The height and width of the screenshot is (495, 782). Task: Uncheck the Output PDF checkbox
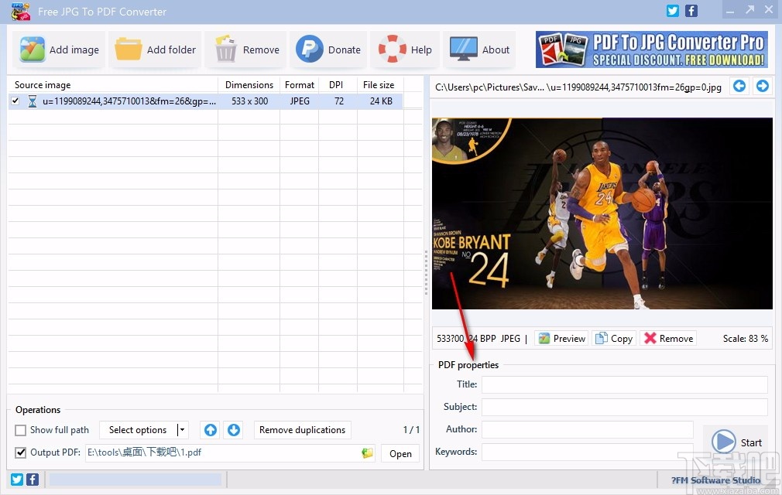(x=19, y=452)
